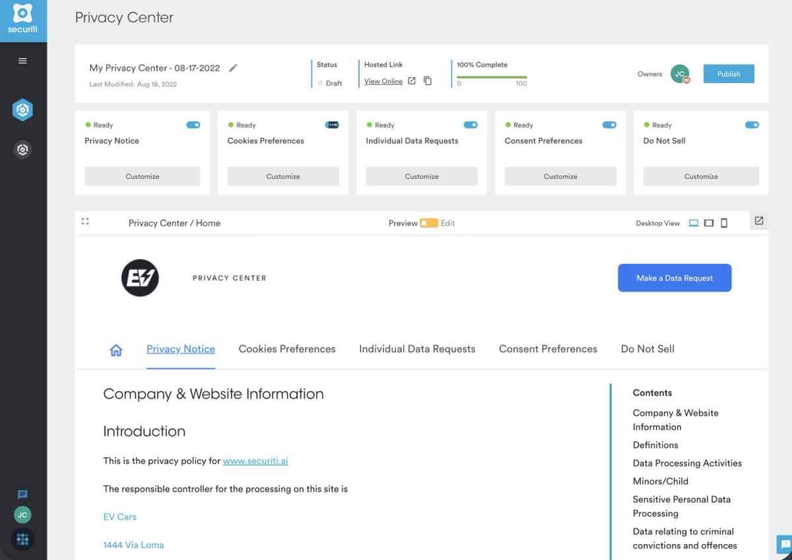792x560 pixels.
Task: Switch the Preview/Edit mode toggle
Action: pyautogui.click(x=429, y=223)
